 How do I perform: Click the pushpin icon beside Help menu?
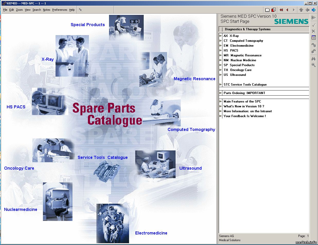[80, 10]
